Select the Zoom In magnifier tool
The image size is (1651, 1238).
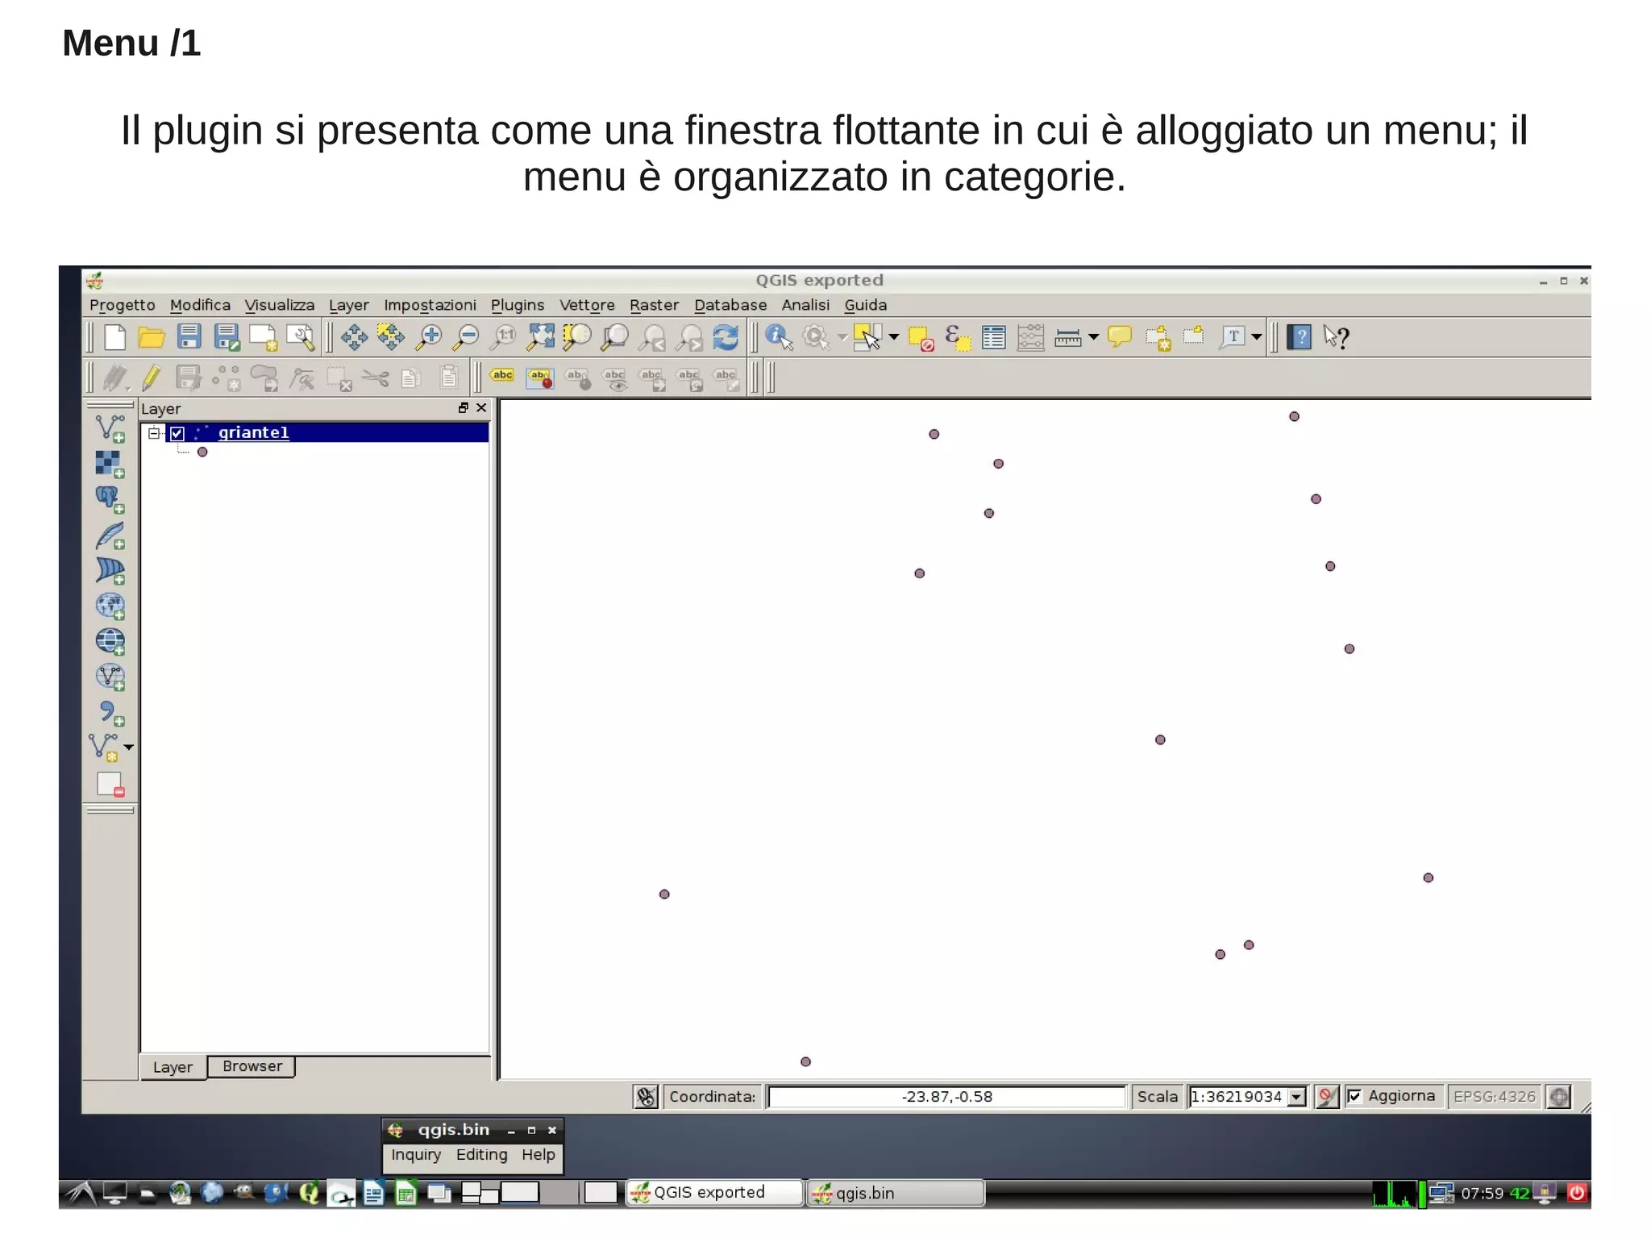point(429,336)
